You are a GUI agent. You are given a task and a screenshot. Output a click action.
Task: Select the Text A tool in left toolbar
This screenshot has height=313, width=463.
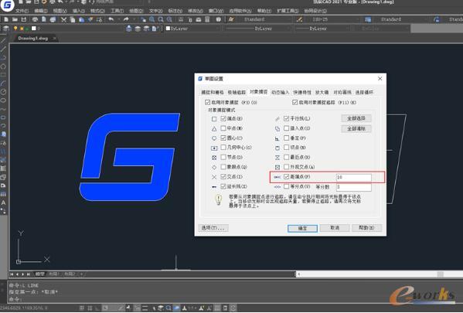coord(3,202)
